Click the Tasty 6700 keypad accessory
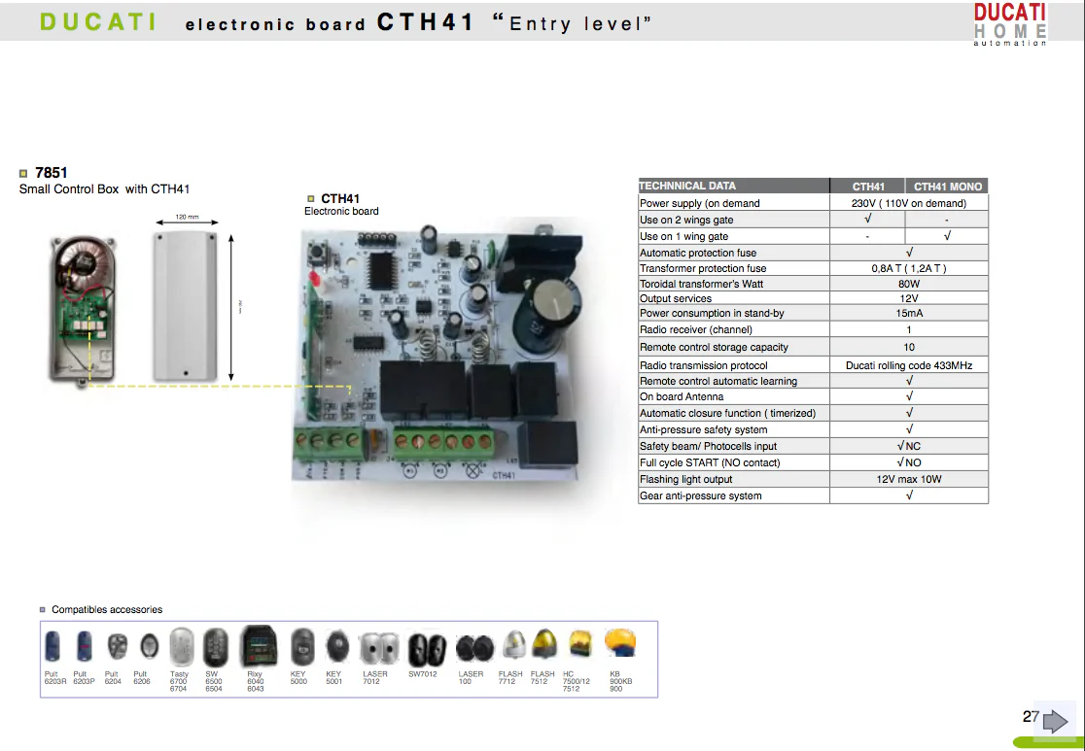Viewport: 1085px width, 751px height. click(x=181, y=644)
